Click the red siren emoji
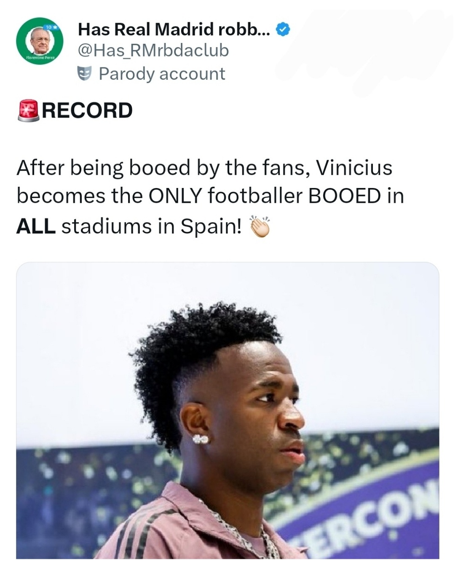The height and width of the screenshot is (569, 455). click(28, 110)
